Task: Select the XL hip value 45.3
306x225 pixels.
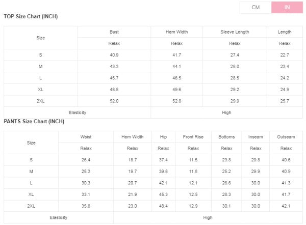Action: click(163, 194)
